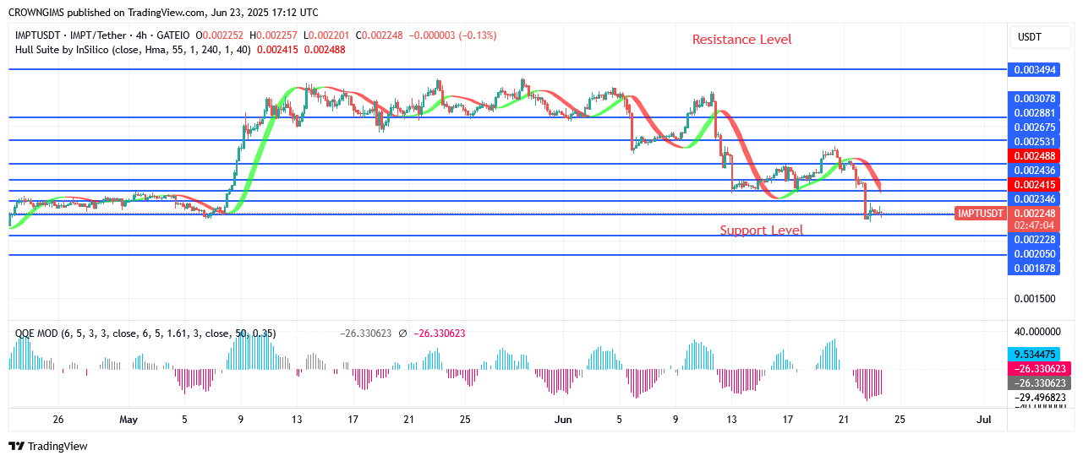Click the TradingView logo at bottom left
This screenshot has width=1083, height=461.
(48, 446)
